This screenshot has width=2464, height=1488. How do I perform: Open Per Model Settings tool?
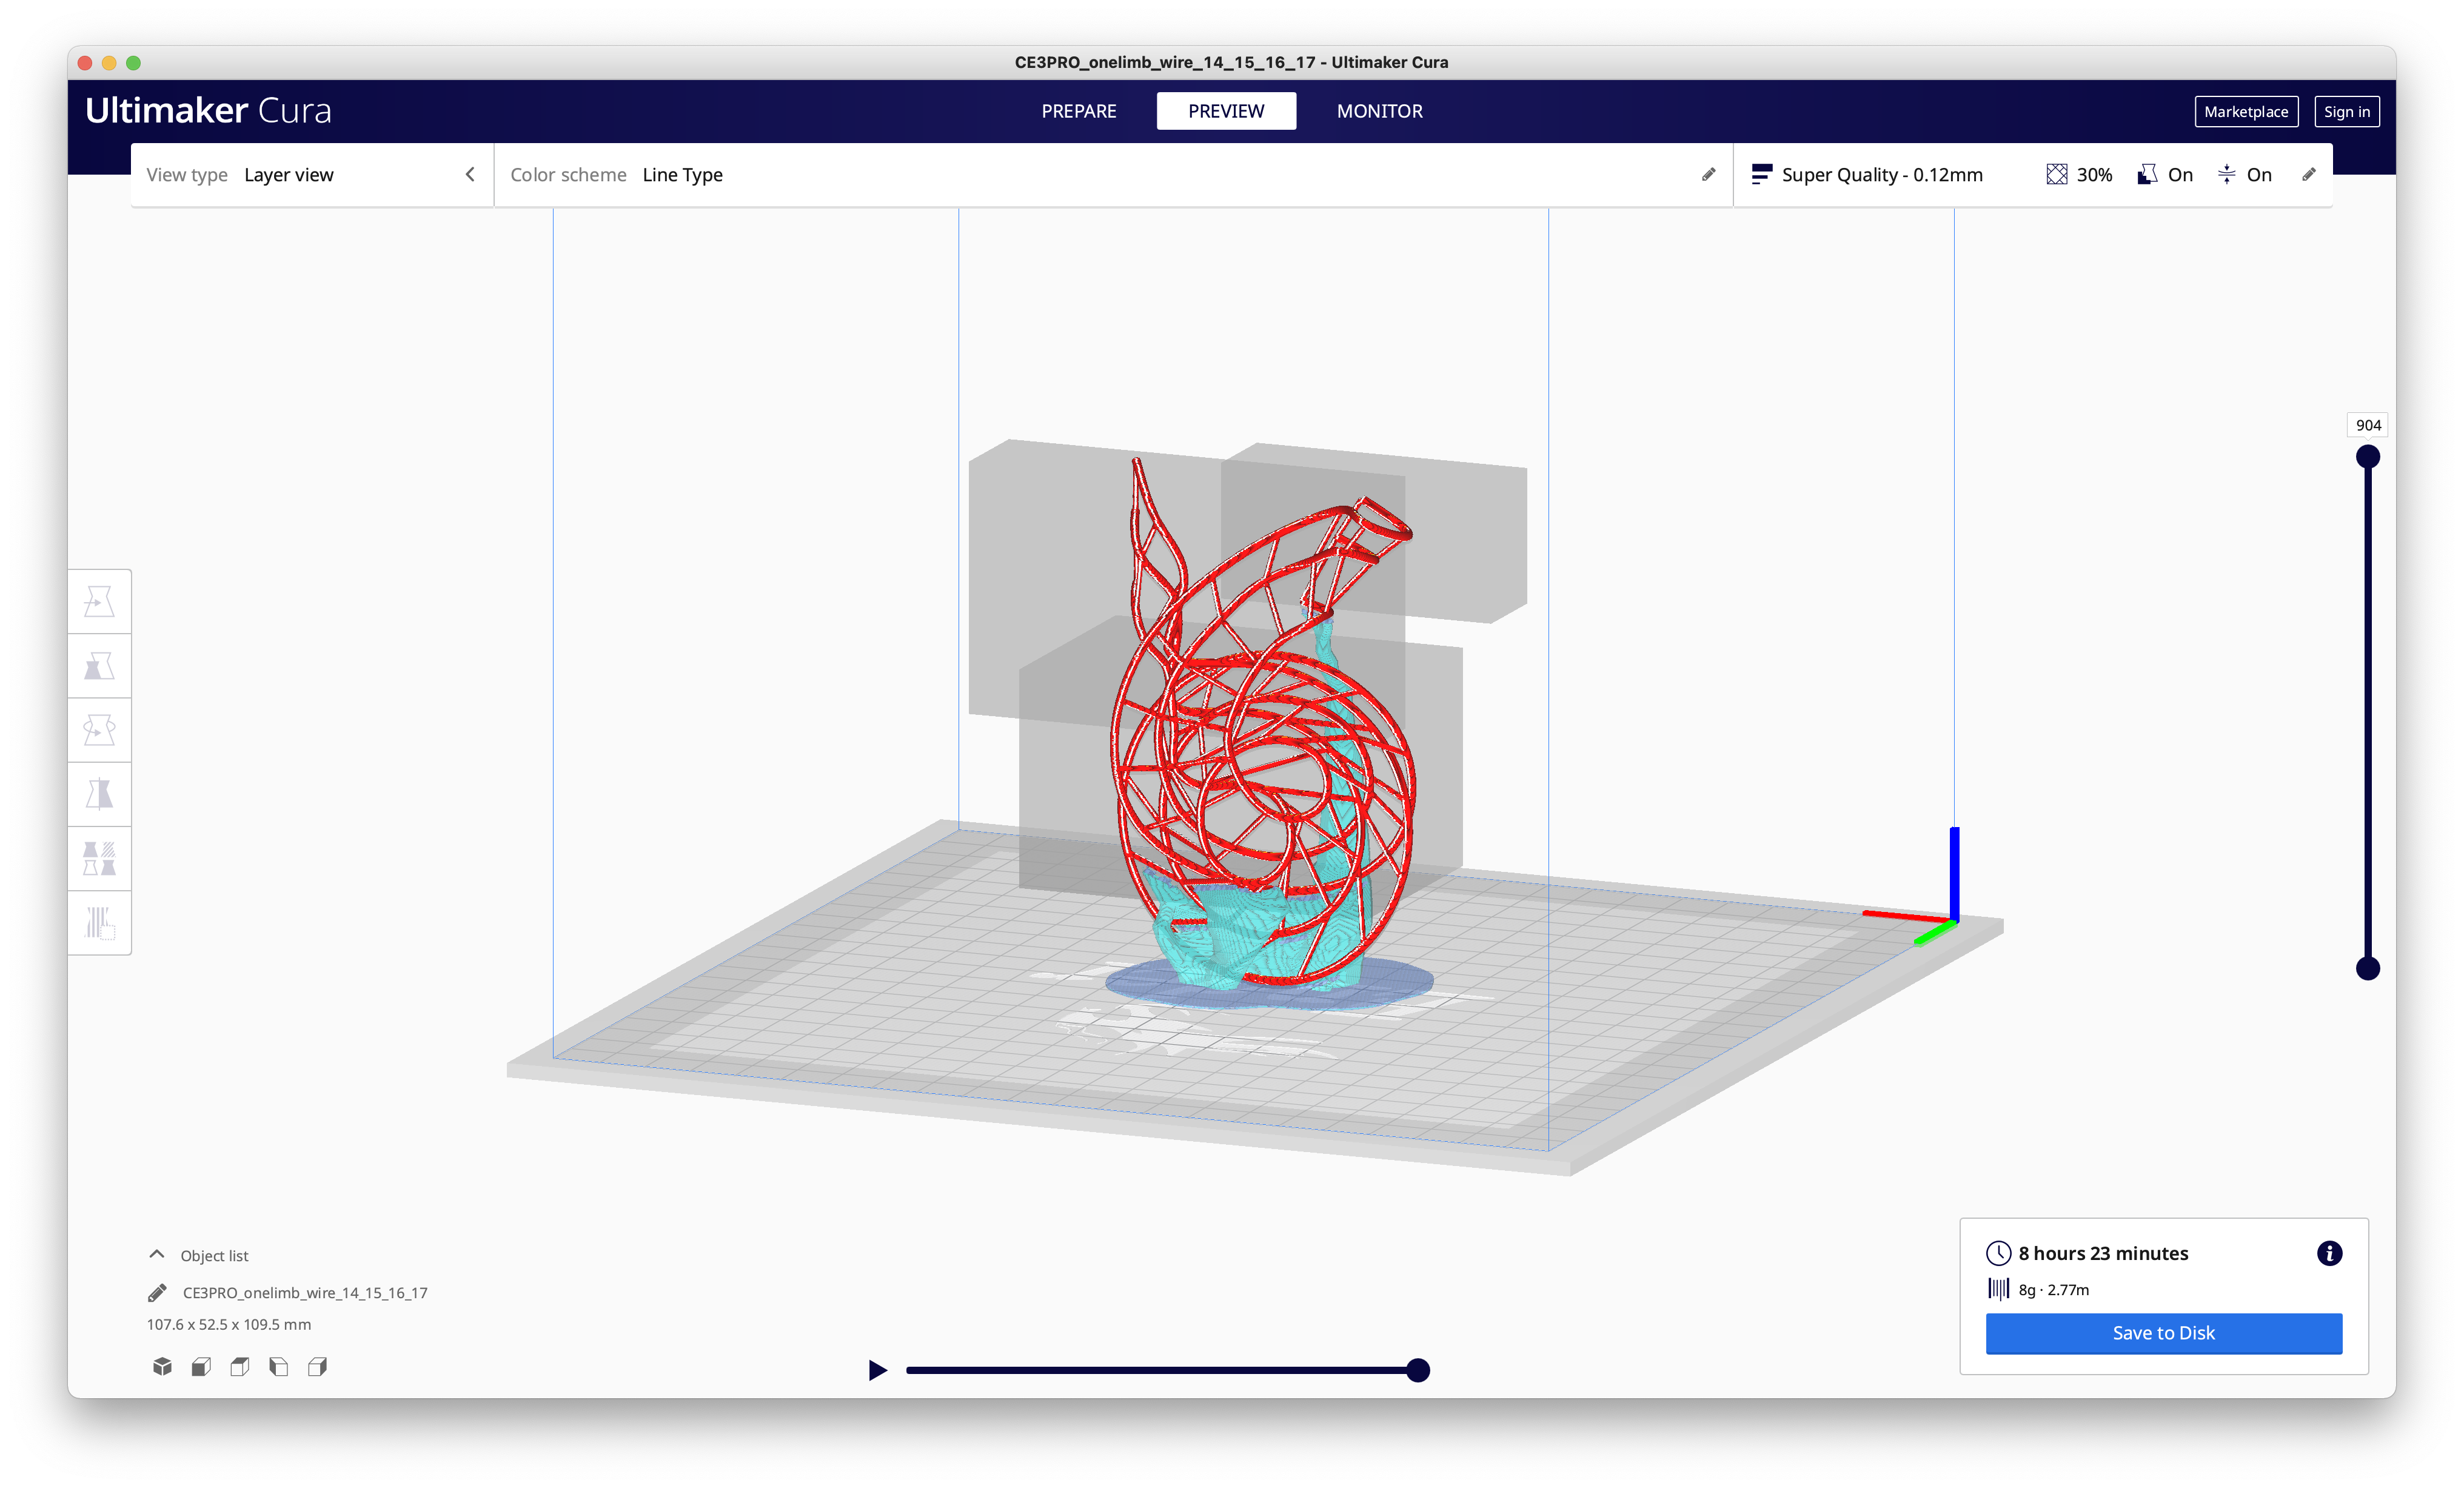(x=99, y=858)
